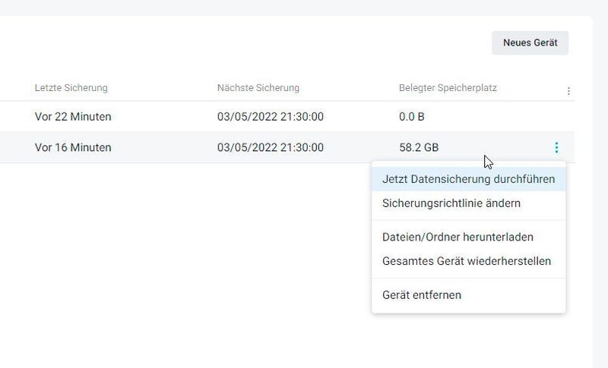
Task: Click the Belegter Speicherplatz column header
Action: (x=448, y=88)
